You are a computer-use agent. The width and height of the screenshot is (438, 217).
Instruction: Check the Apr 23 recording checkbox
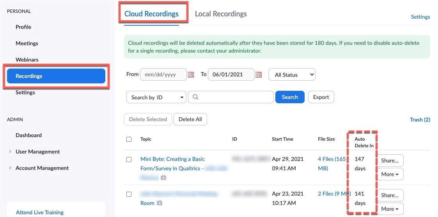coord(129,194)
